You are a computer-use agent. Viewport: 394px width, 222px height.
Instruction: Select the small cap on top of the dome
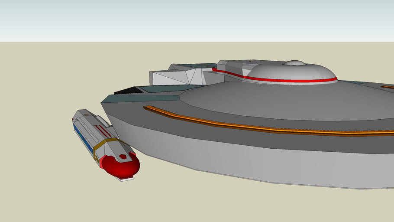[x=295, y=63]
